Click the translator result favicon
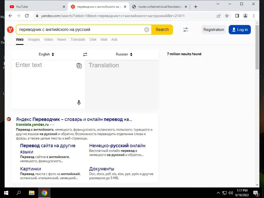 tap(9, 119)
